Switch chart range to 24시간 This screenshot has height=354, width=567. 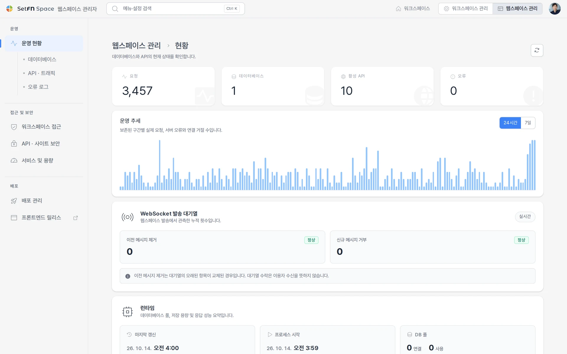(x=510, y=123)
